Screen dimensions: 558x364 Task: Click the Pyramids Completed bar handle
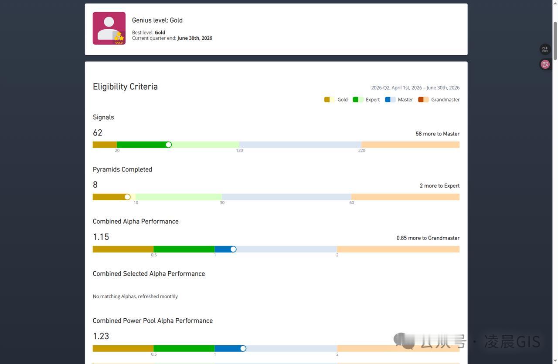point(127,197)
